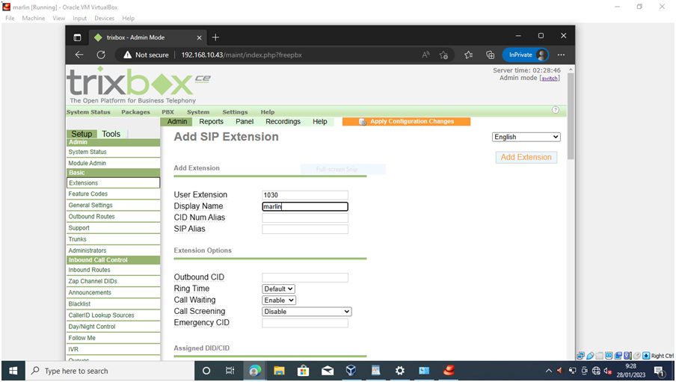Click the browser address bar URL
This screenshot has height=382, width=676.
(242, 55)
